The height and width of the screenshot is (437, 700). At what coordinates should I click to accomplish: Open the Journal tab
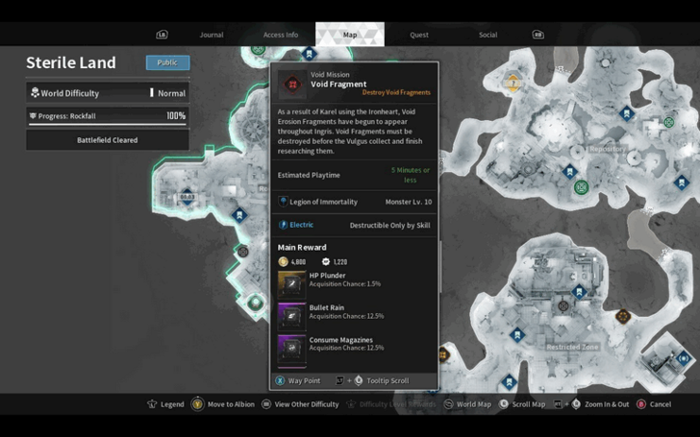pyautogui.click(x=212, y=35)
